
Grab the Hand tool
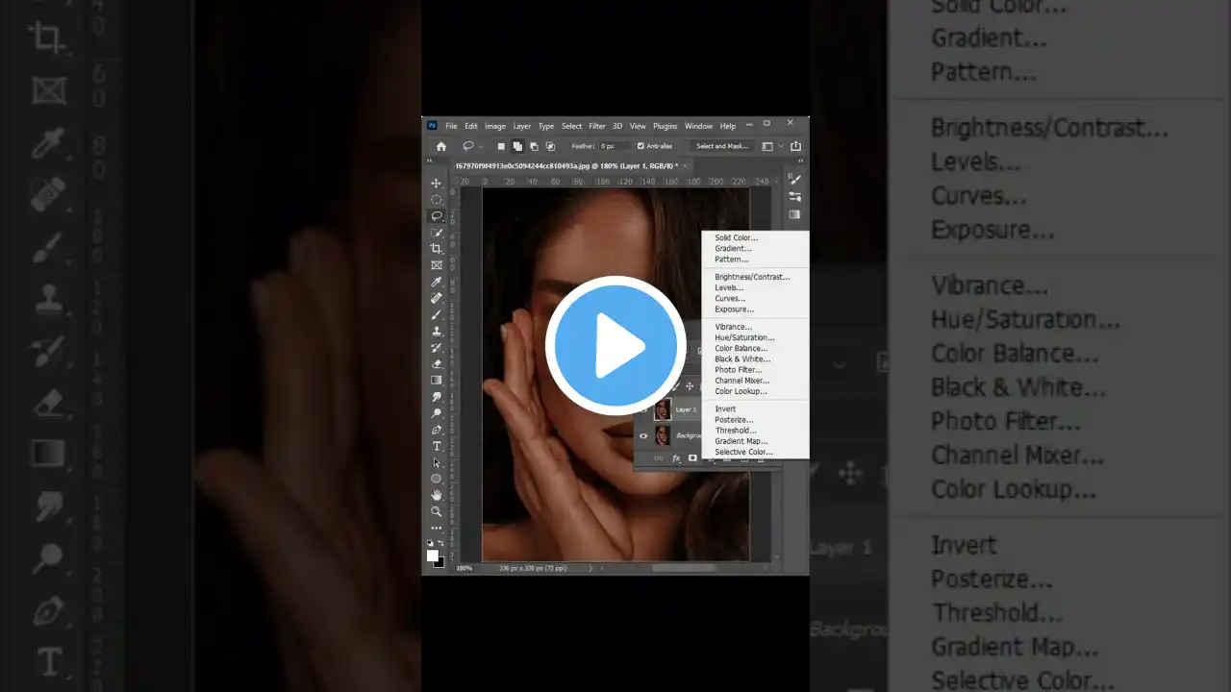[x=436, y=495]
